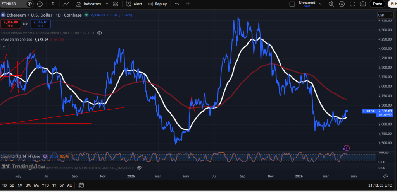The image size is (397, 192).
Task: Toggle the layout setup square icon
Action: pyautogui.click(x=293, y=4)
